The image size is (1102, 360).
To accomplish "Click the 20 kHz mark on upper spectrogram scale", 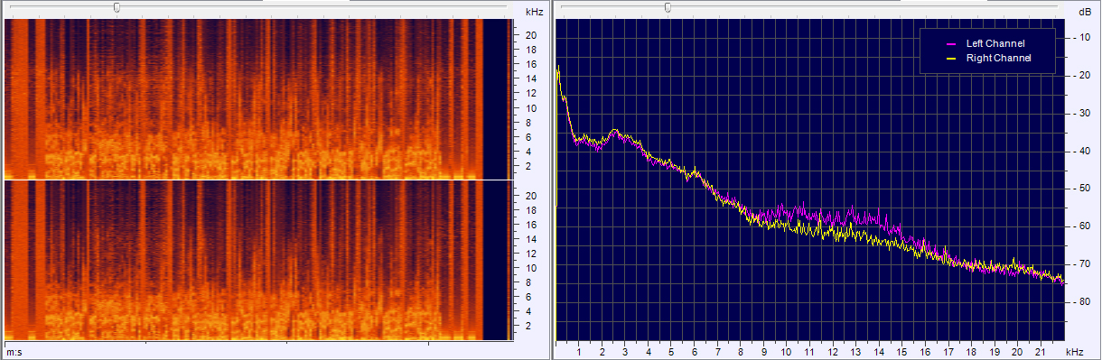I will [x=531, y=35].
